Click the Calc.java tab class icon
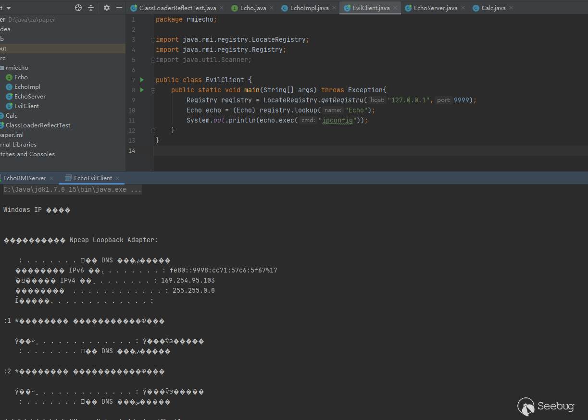 (x=476, y=8)
